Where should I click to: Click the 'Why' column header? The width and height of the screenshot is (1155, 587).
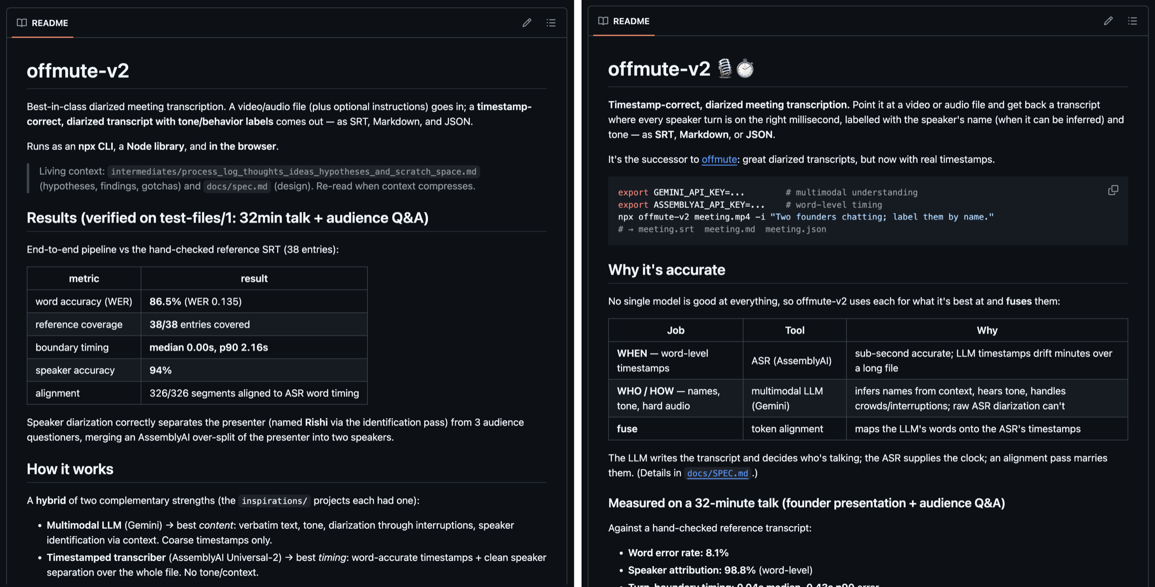pos(987,330)
